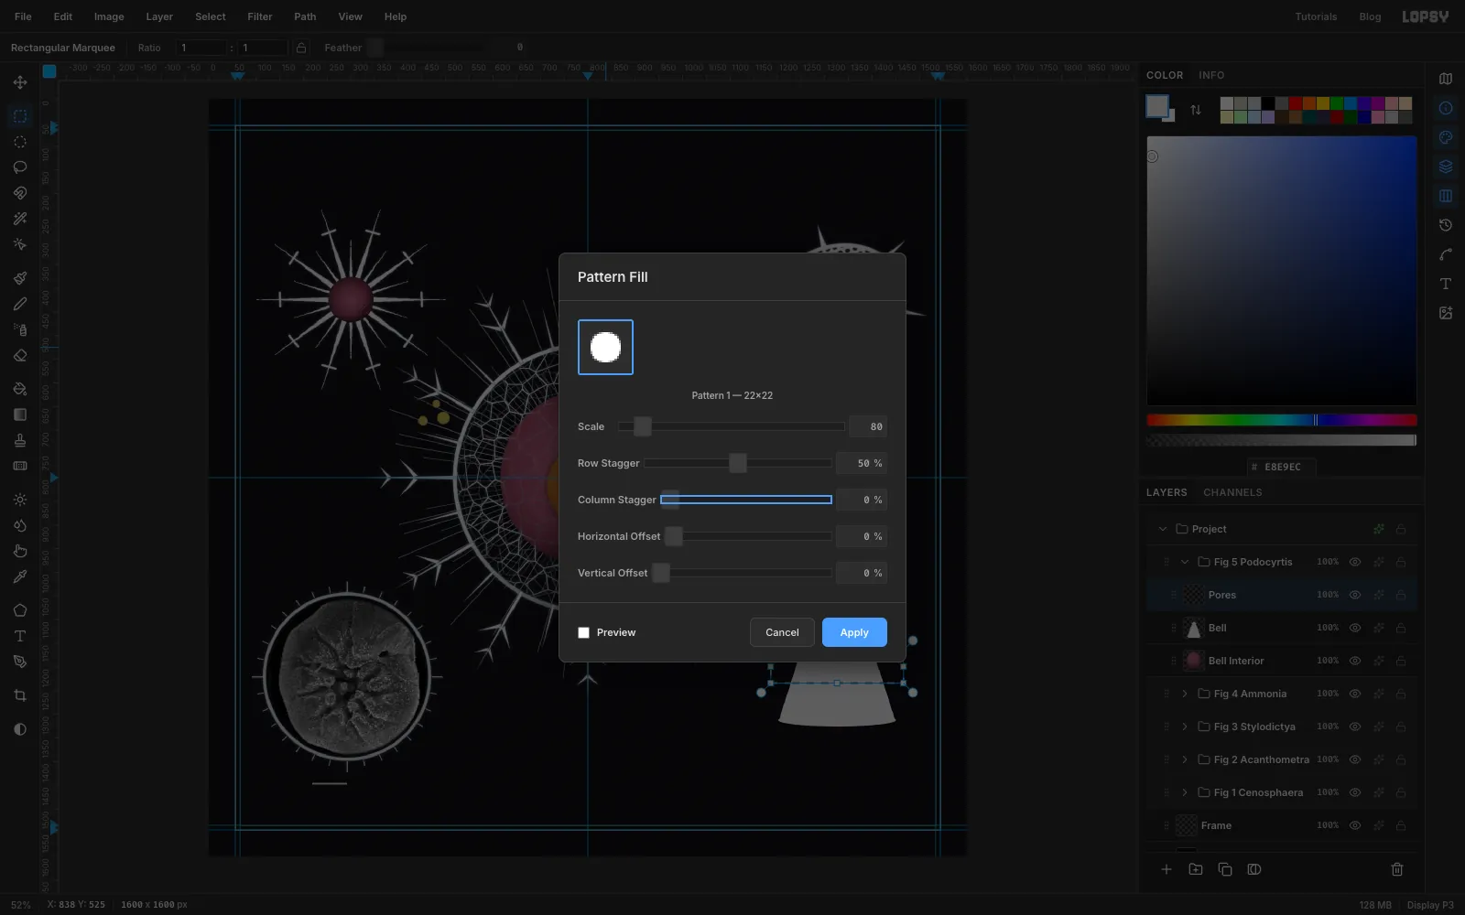Viewport: 1465px width, 915px height.
Task: Expand the Fig 1 Cenosphaera group
Action: click(1185, 792)
